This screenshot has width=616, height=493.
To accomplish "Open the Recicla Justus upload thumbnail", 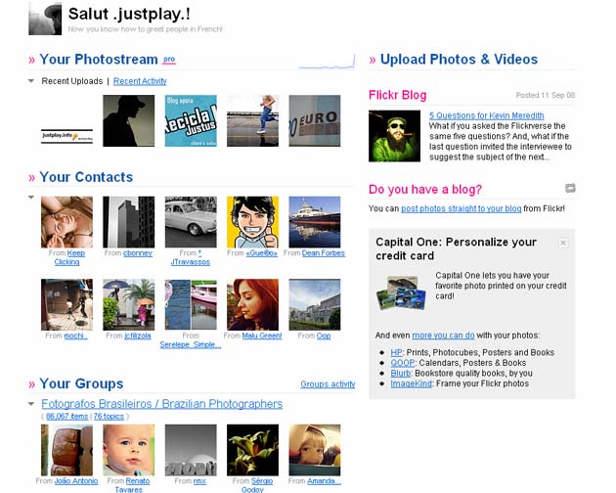I will pos(191,120).
